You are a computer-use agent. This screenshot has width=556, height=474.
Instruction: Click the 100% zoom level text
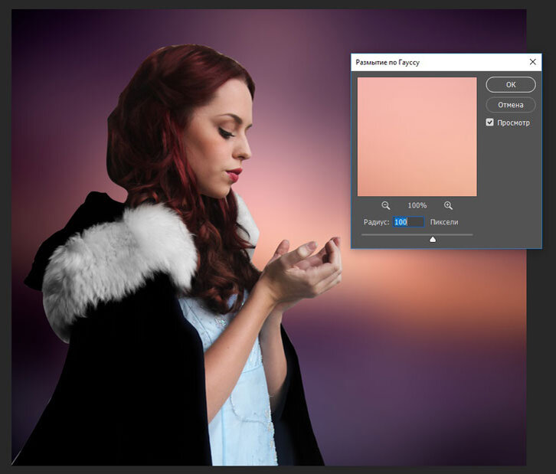click(x=417, y=205)
